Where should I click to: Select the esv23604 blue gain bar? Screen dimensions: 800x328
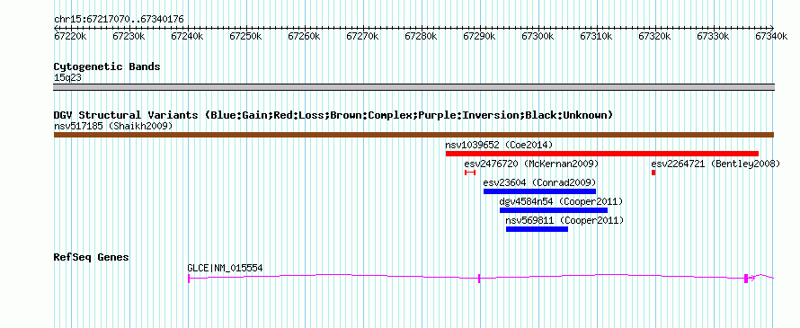540,191
